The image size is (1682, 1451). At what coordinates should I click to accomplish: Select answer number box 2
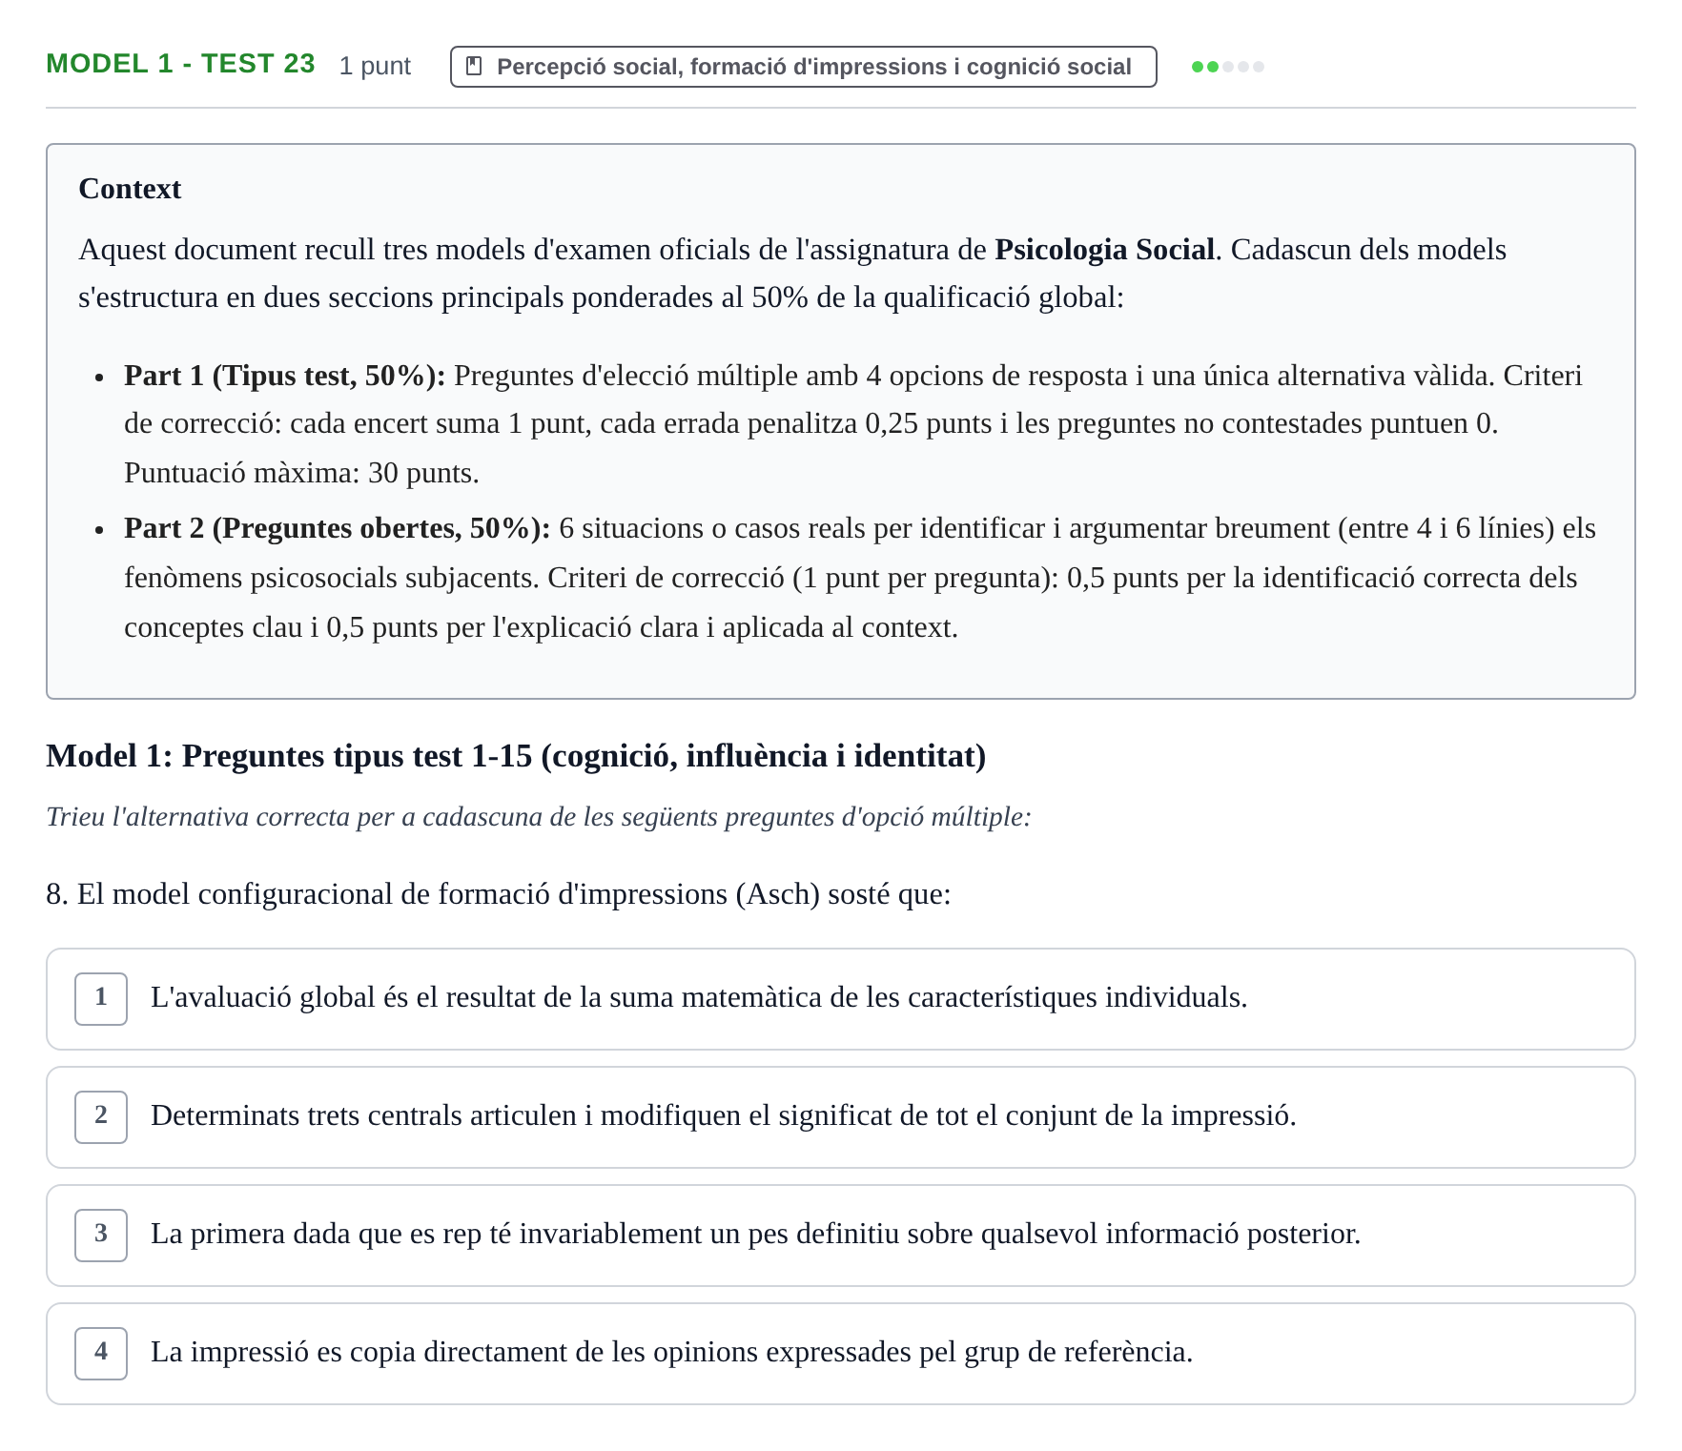tap(101, 1116)
